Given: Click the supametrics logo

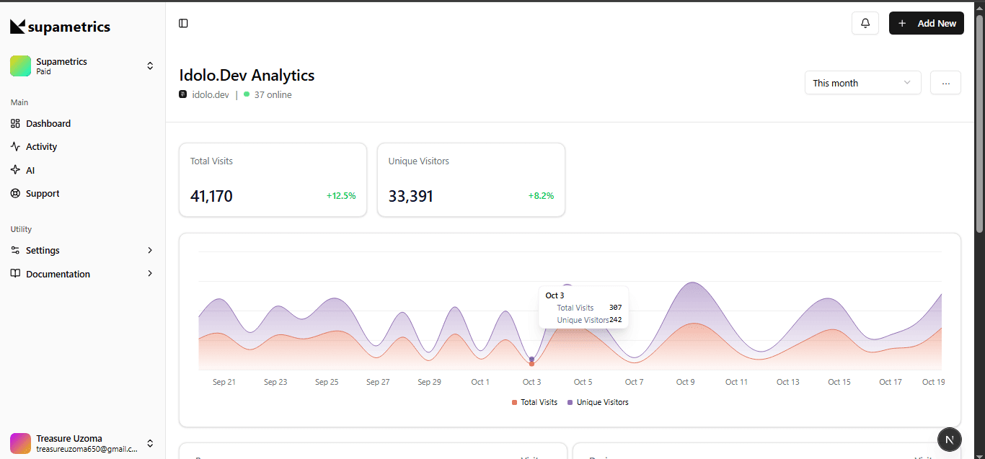Looking at the screenshot, I should (x=61, y=27).
